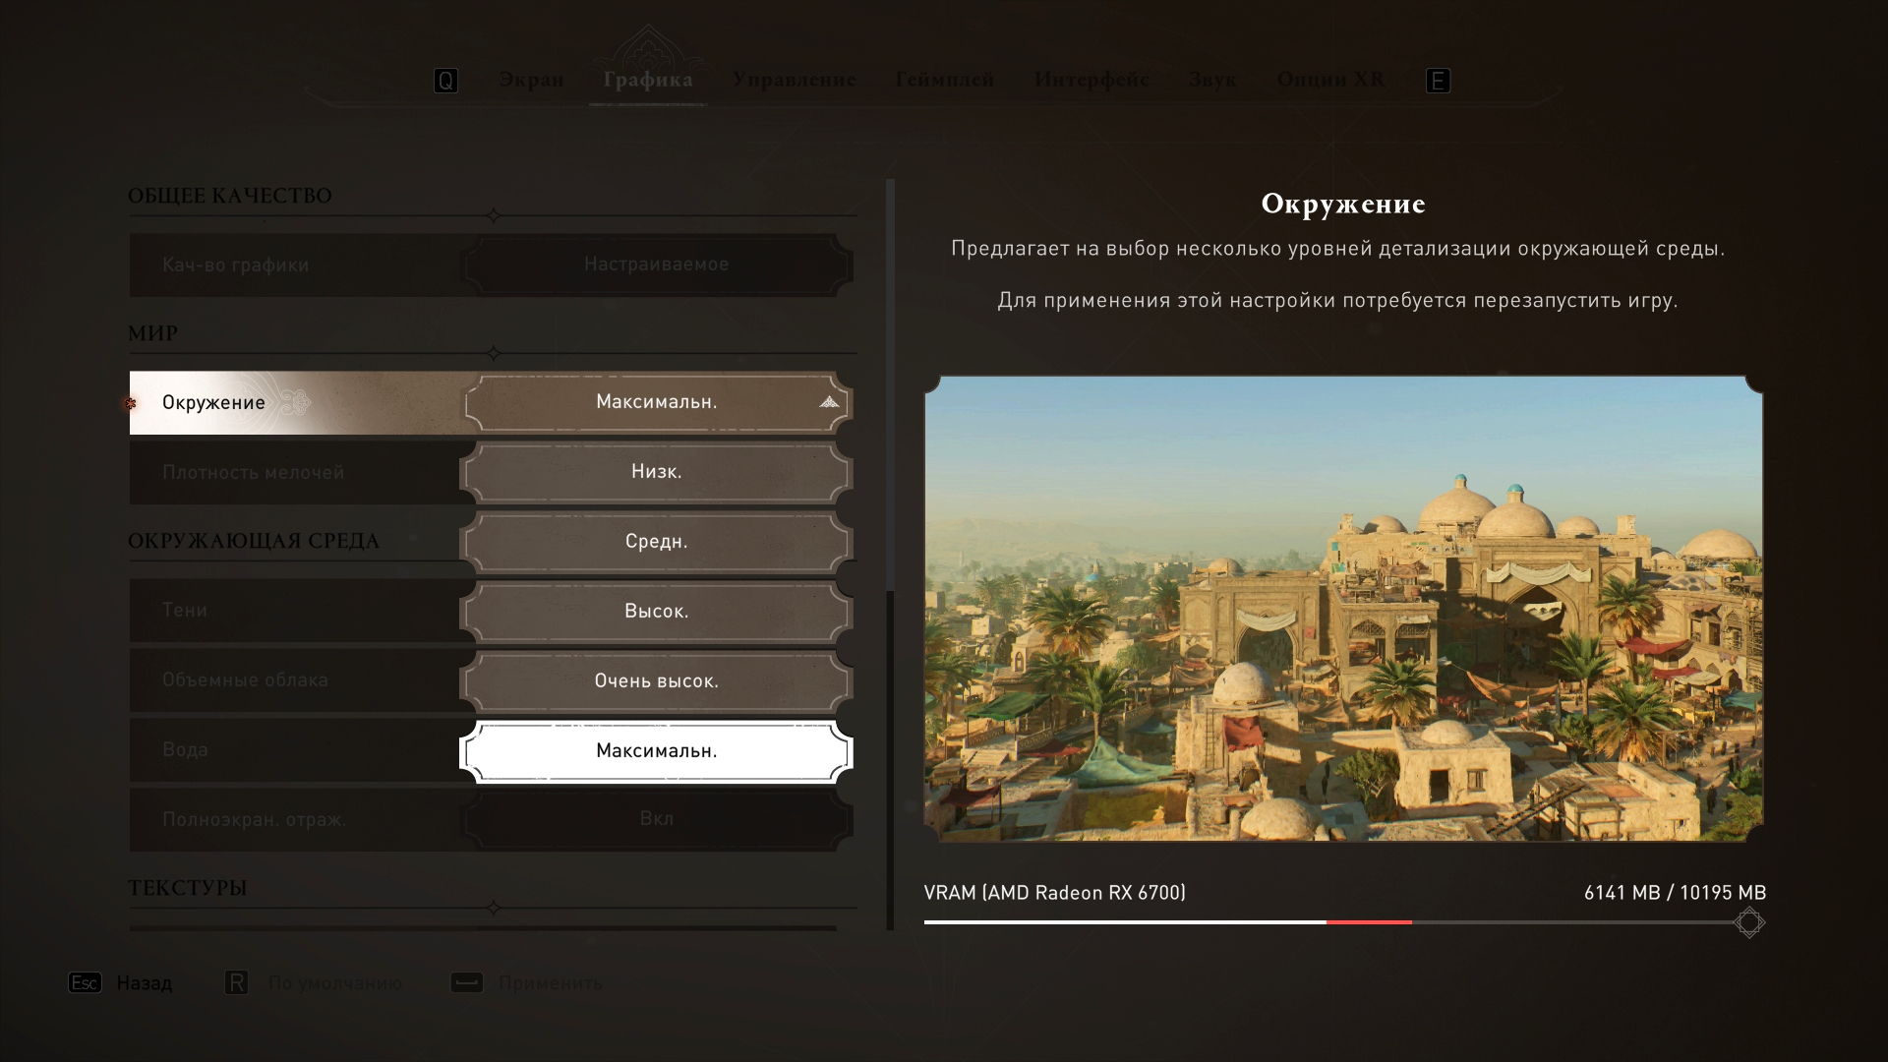Screen dimensions: 1888x1062
Task: Switch to the Управление tab
Action: pyautogui.click(x=794, y=80)
